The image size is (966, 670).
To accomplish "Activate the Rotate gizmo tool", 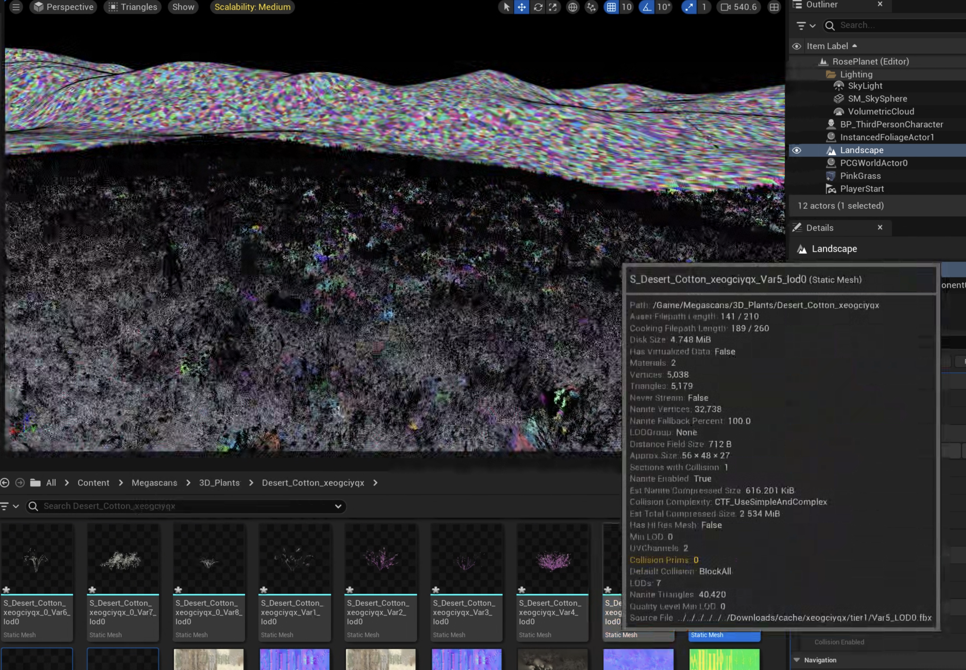I will 538,7.
